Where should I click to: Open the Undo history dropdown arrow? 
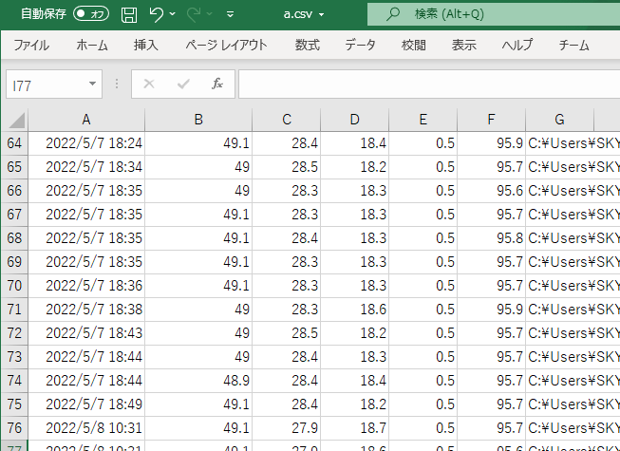click(173, 14)
